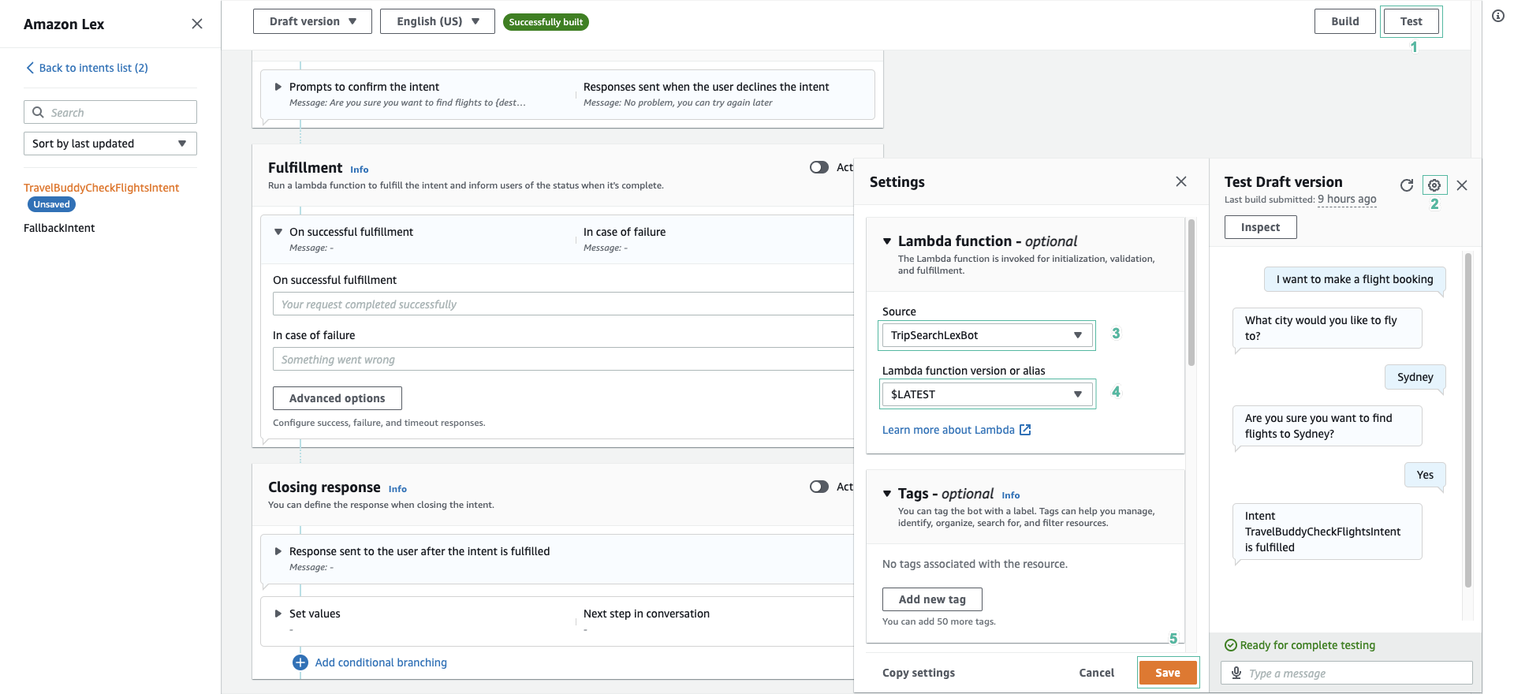Expand Prompts to confirm the intent
The image size is (1514, 694).
278,87
